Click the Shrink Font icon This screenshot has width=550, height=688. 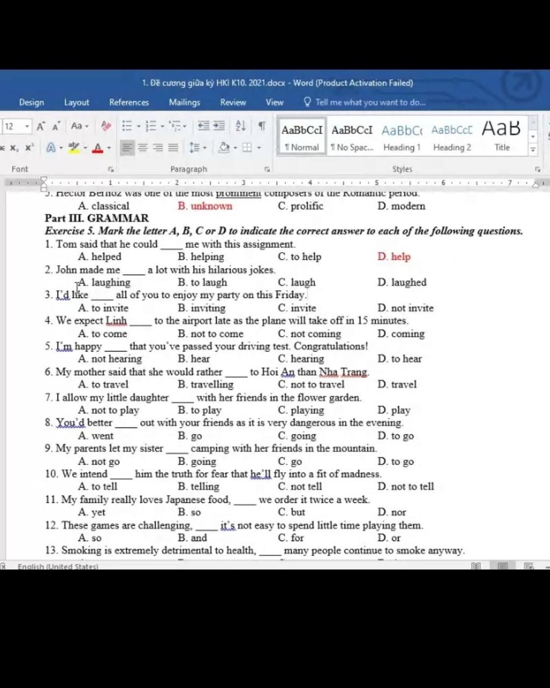[56, 126]
